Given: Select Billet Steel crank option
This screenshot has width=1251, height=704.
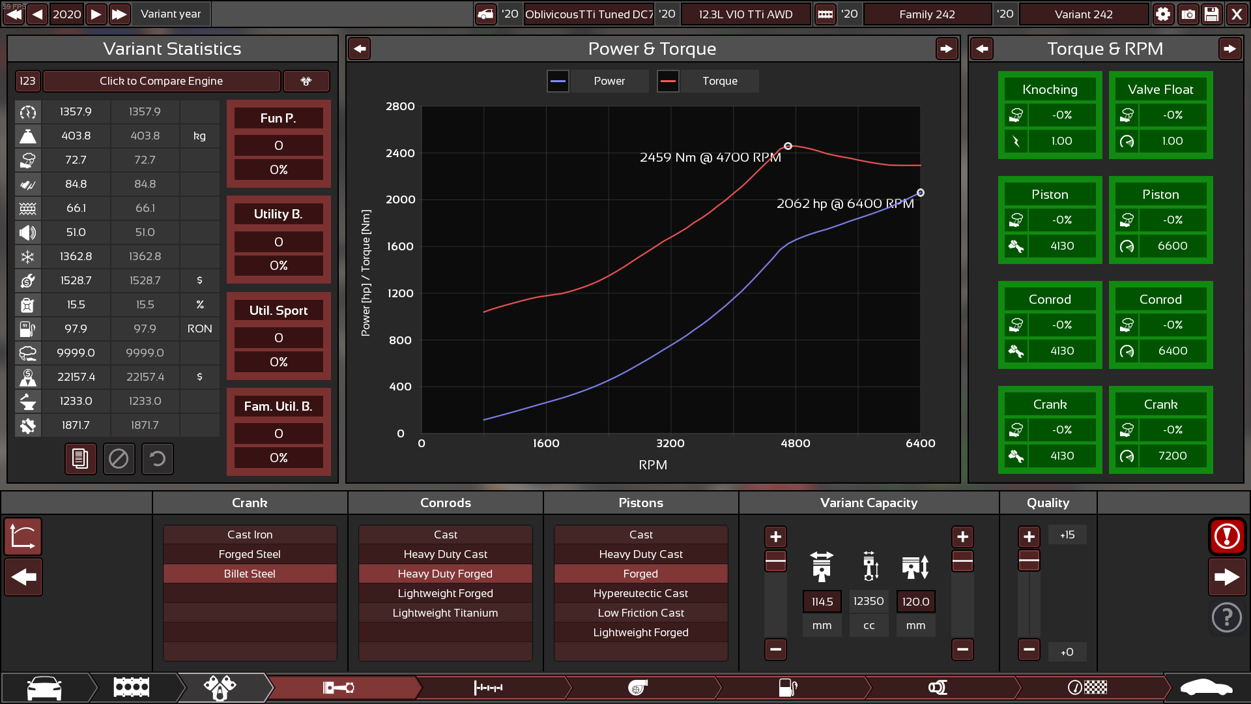Looking at the screenshot, I should pos(250,574).
